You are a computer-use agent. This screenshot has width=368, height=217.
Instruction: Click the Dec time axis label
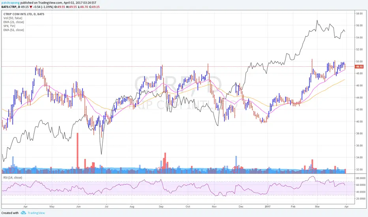[x=241, y=207]
